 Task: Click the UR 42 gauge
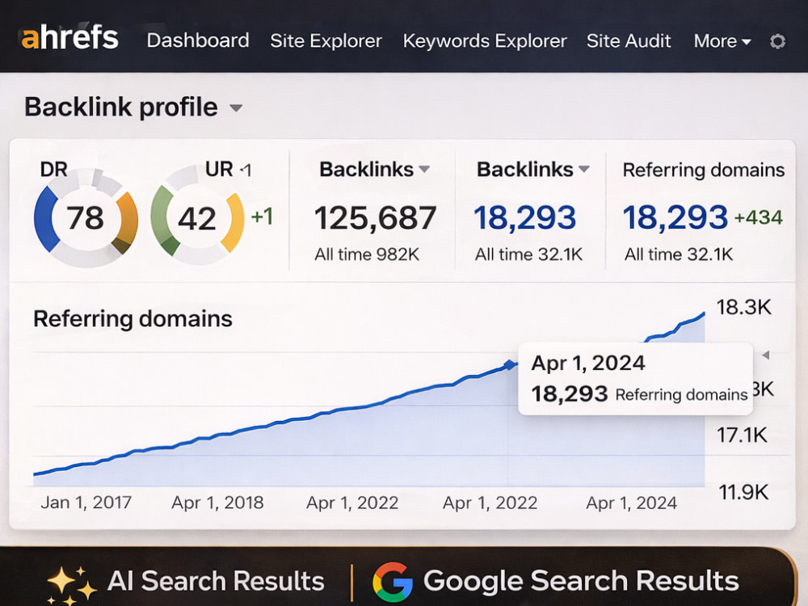click(x=197, y=218)
